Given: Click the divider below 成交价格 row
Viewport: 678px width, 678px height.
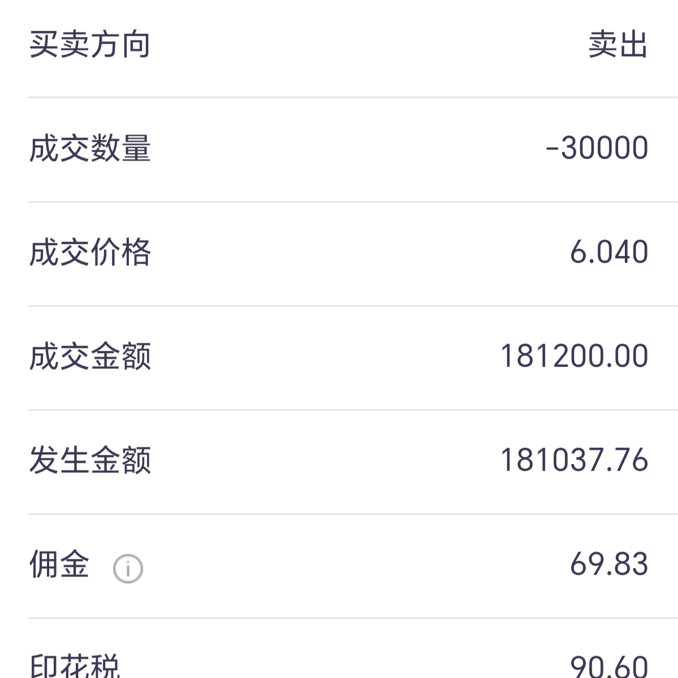Looking at the screenshot, I should point(353,306).
